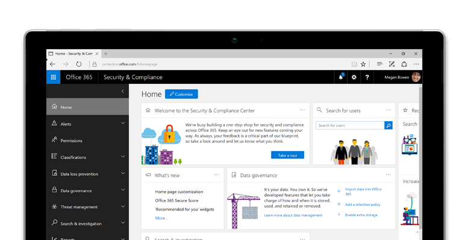Open Learn more about data management
This screenshot has height=240, width=471.
(x=293, y=215)
